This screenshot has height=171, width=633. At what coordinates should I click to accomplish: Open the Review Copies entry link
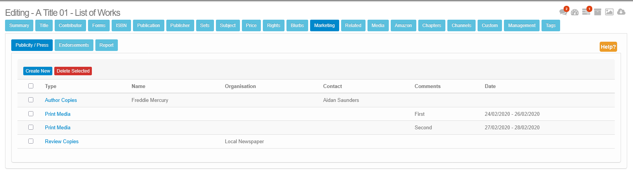point(62,141)
